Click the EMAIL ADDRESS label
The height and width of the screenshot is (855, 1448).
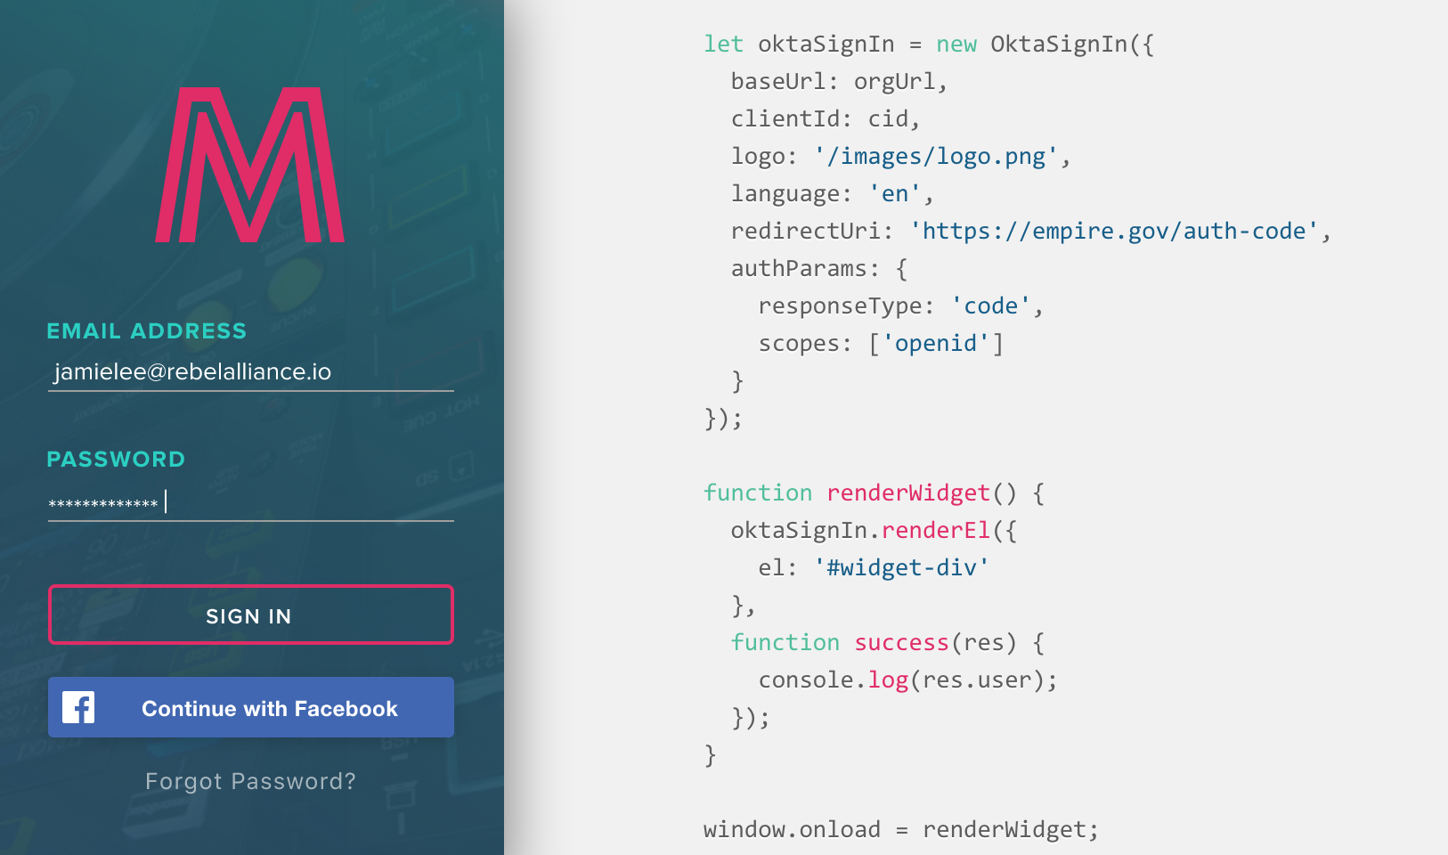tap(146, 331)
